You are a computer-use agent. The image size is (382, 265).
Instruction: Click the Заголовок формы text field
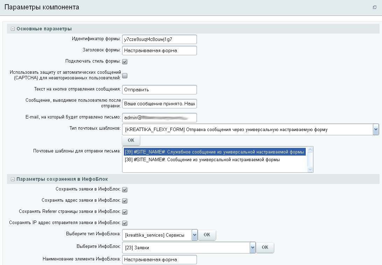[160, 50]
